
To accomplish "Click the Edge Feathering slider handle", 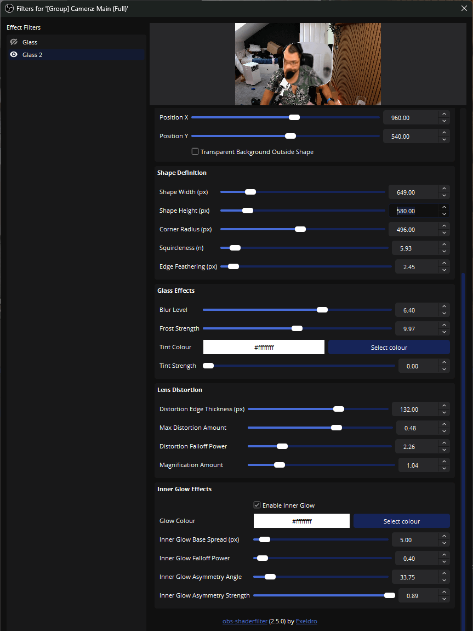I will [x=233, y=266].
